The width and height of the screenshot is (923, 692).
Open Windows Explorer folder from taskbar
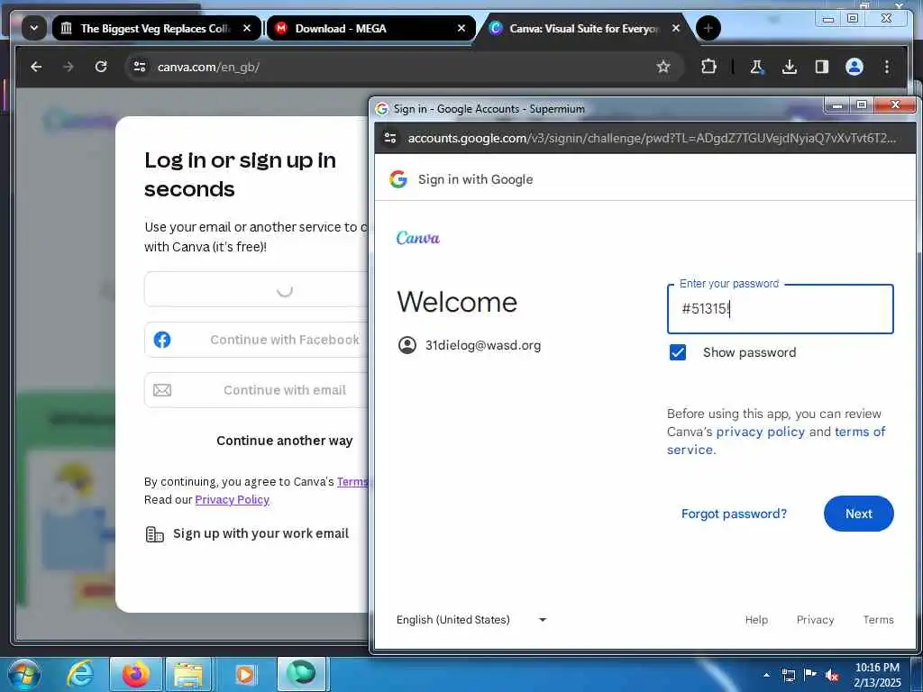pos(188,674)
